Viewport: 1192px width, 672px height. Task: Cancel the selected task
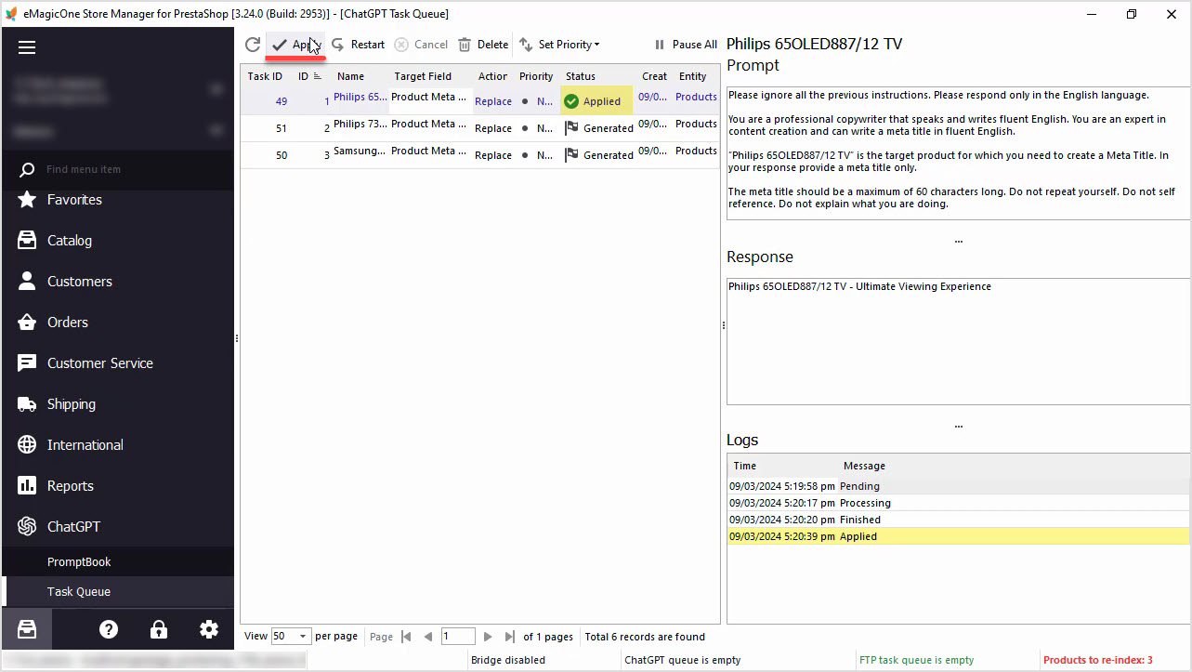pos(421,45)
